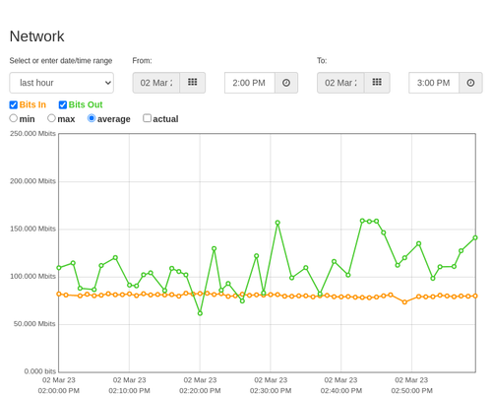This screenshot has height=397, width=492.
Task: Click the To time field 3:00 PM
Action: point(434,83)
